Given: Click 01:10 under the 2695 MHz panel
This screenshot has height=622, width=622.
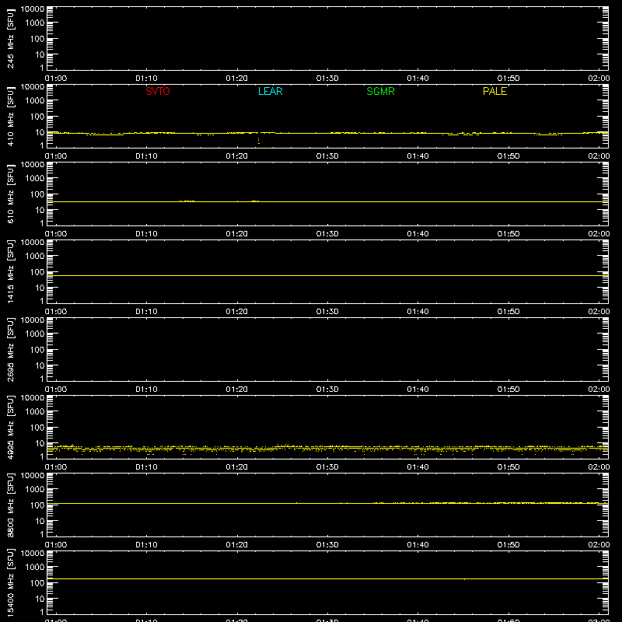Looking at the screenshot, I should point(146,390).
